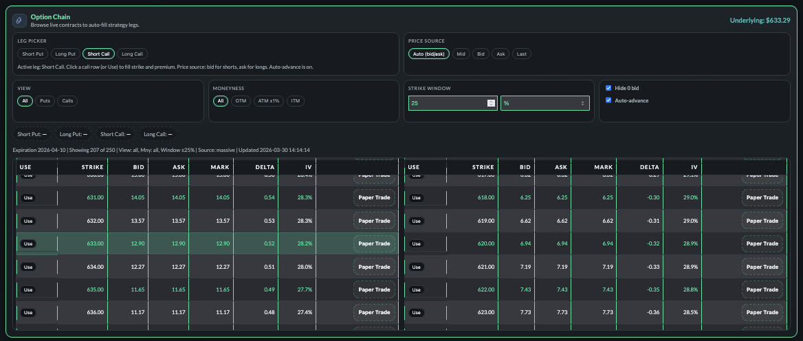The height and width of the screenshot is (341, 803).
Task: Paper Trade the 623.00 put
Action: coord(762,312)
